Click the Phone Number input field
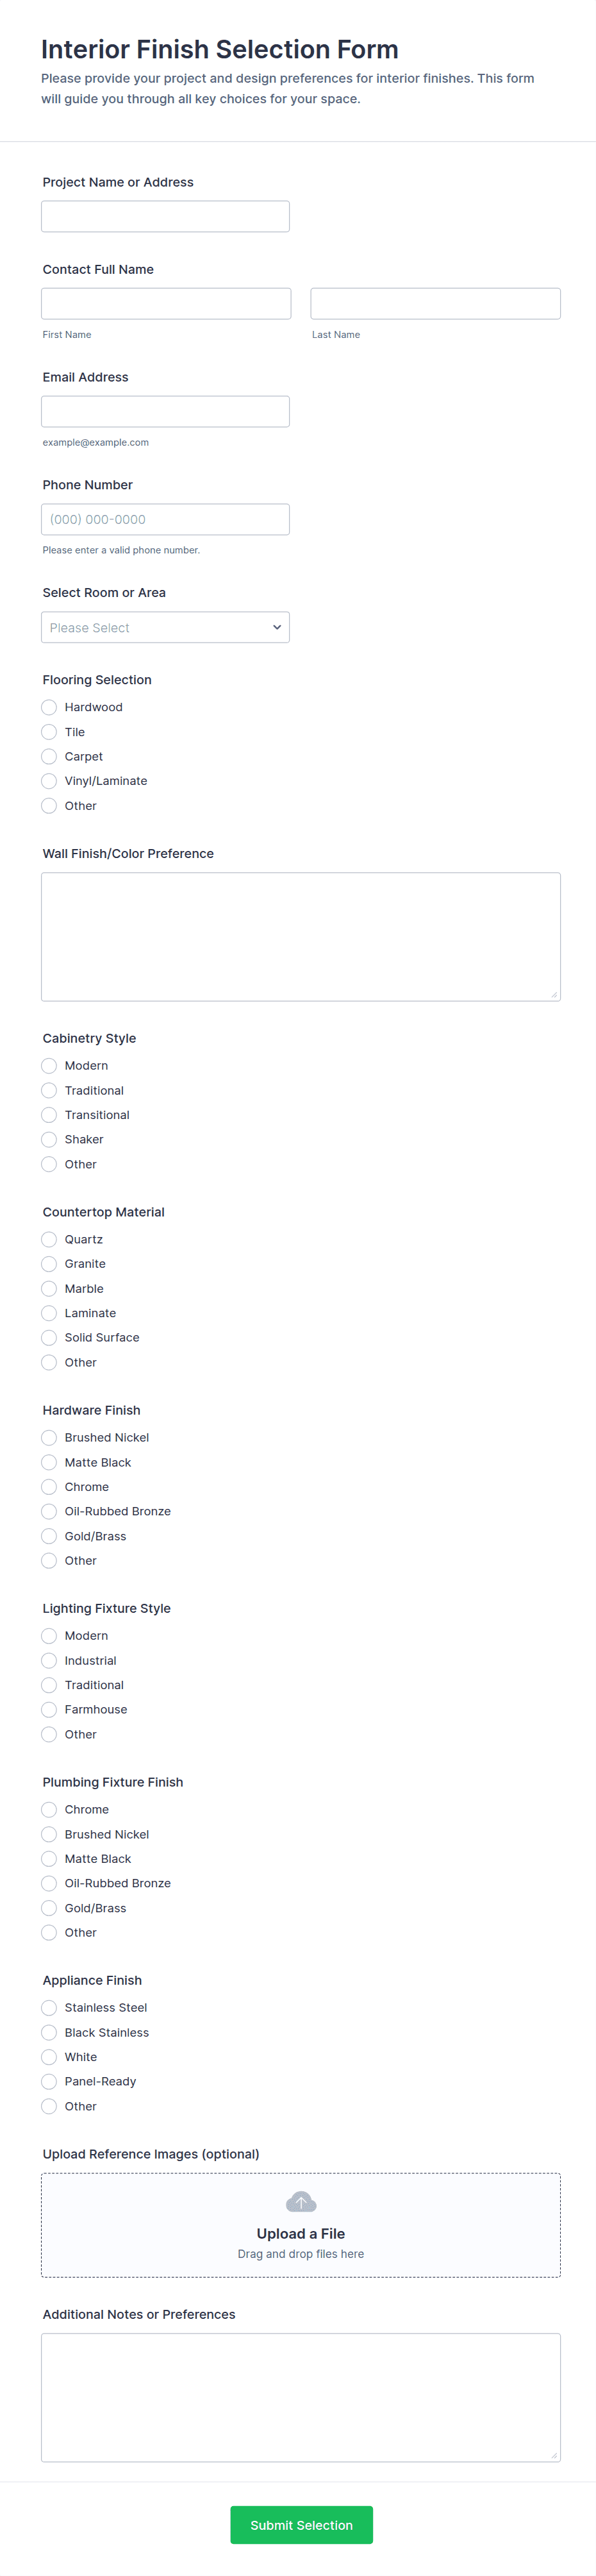 165,519
